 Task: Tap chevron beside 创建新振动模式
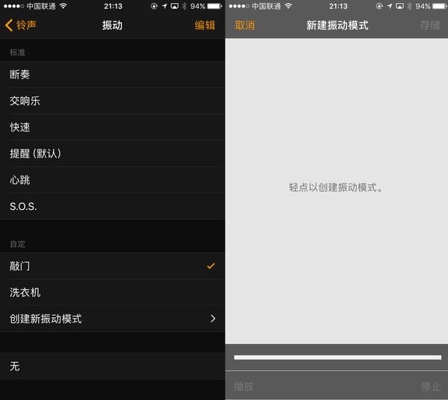click(x=213, y=319)
